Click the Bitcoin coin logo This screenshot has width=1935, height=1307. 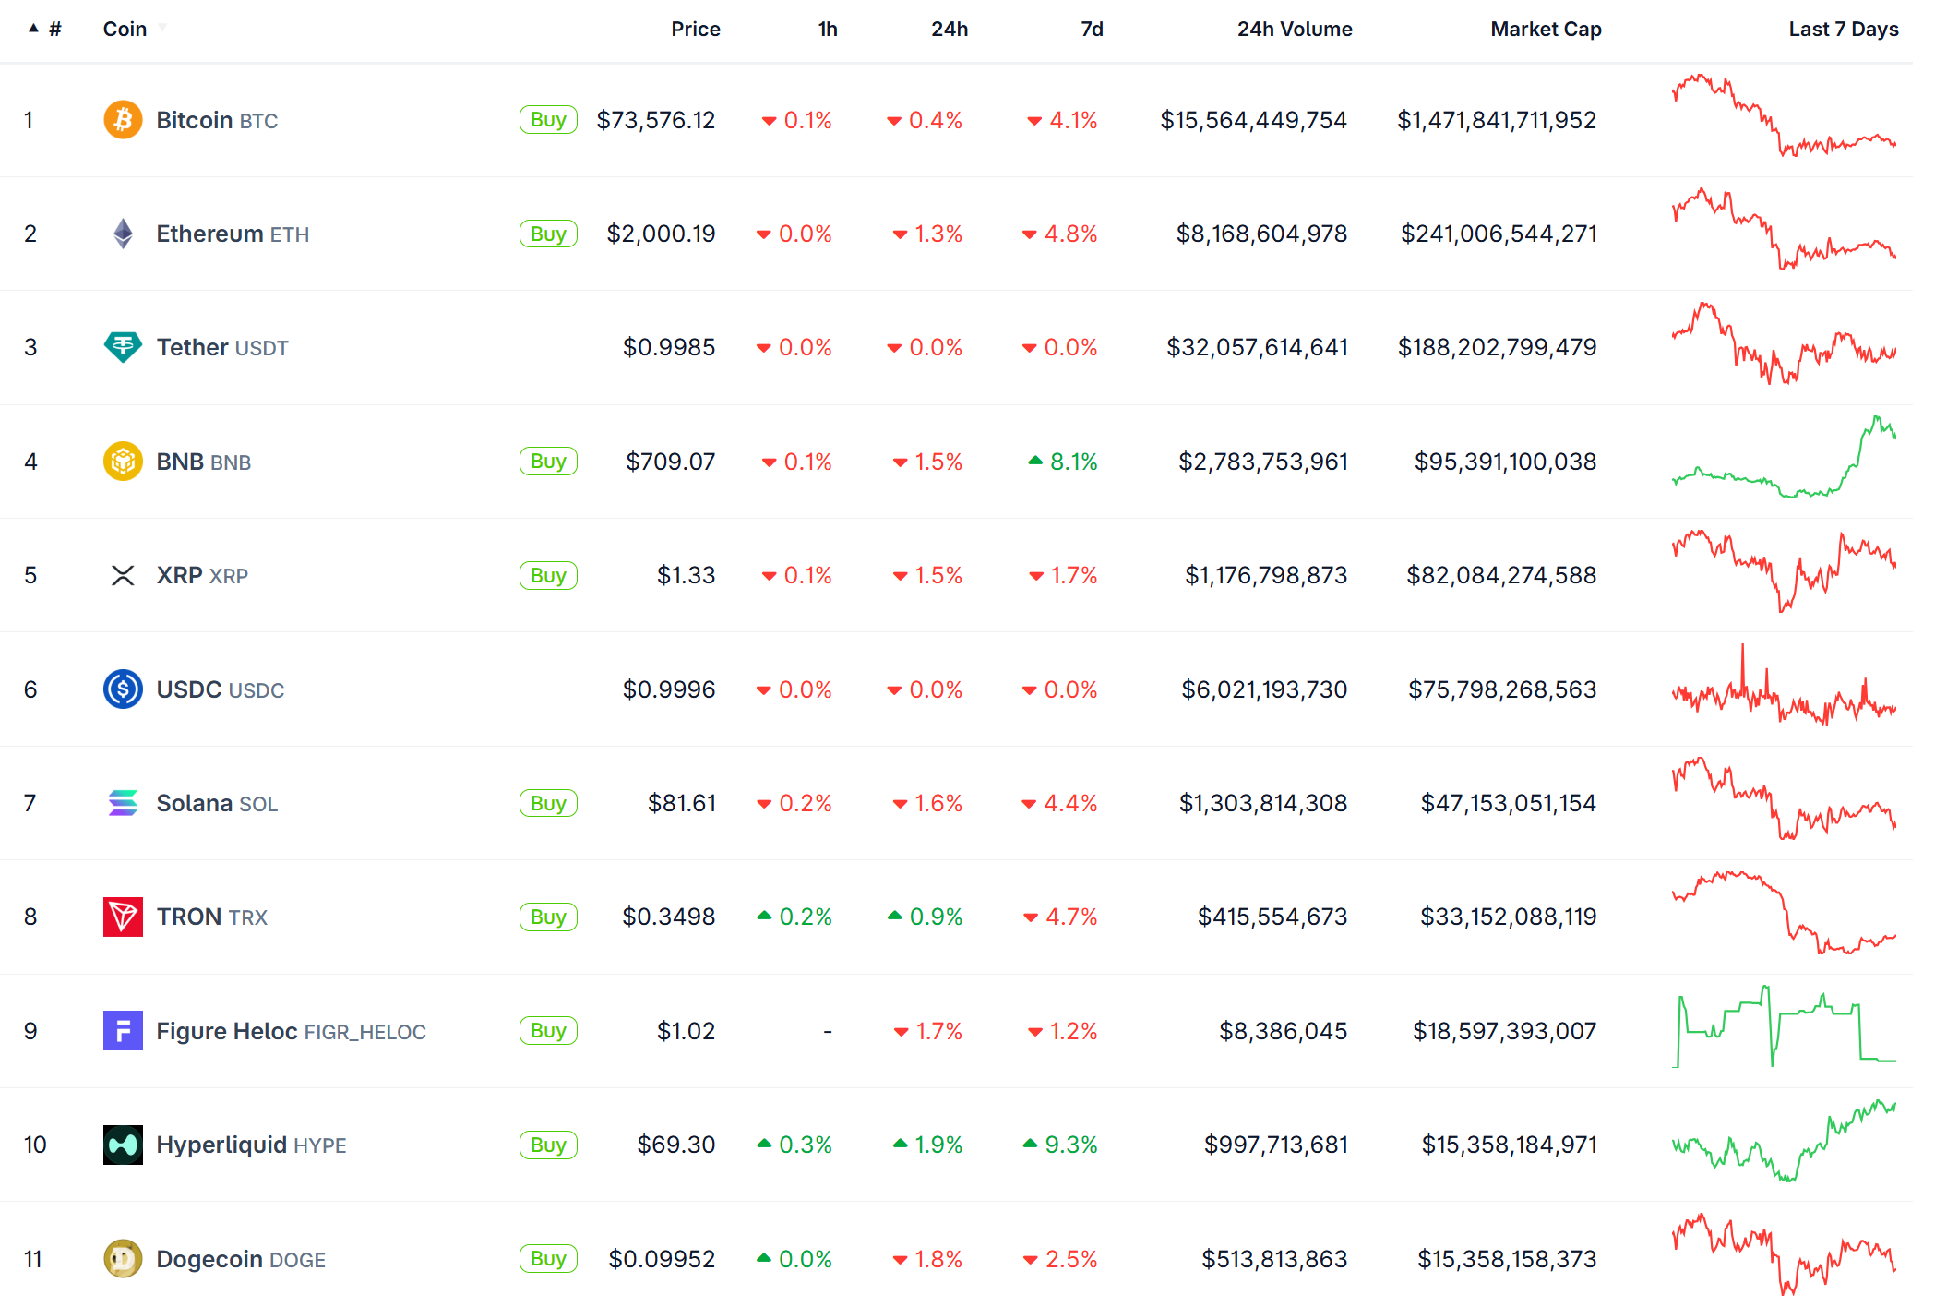[x=123, y=120]
